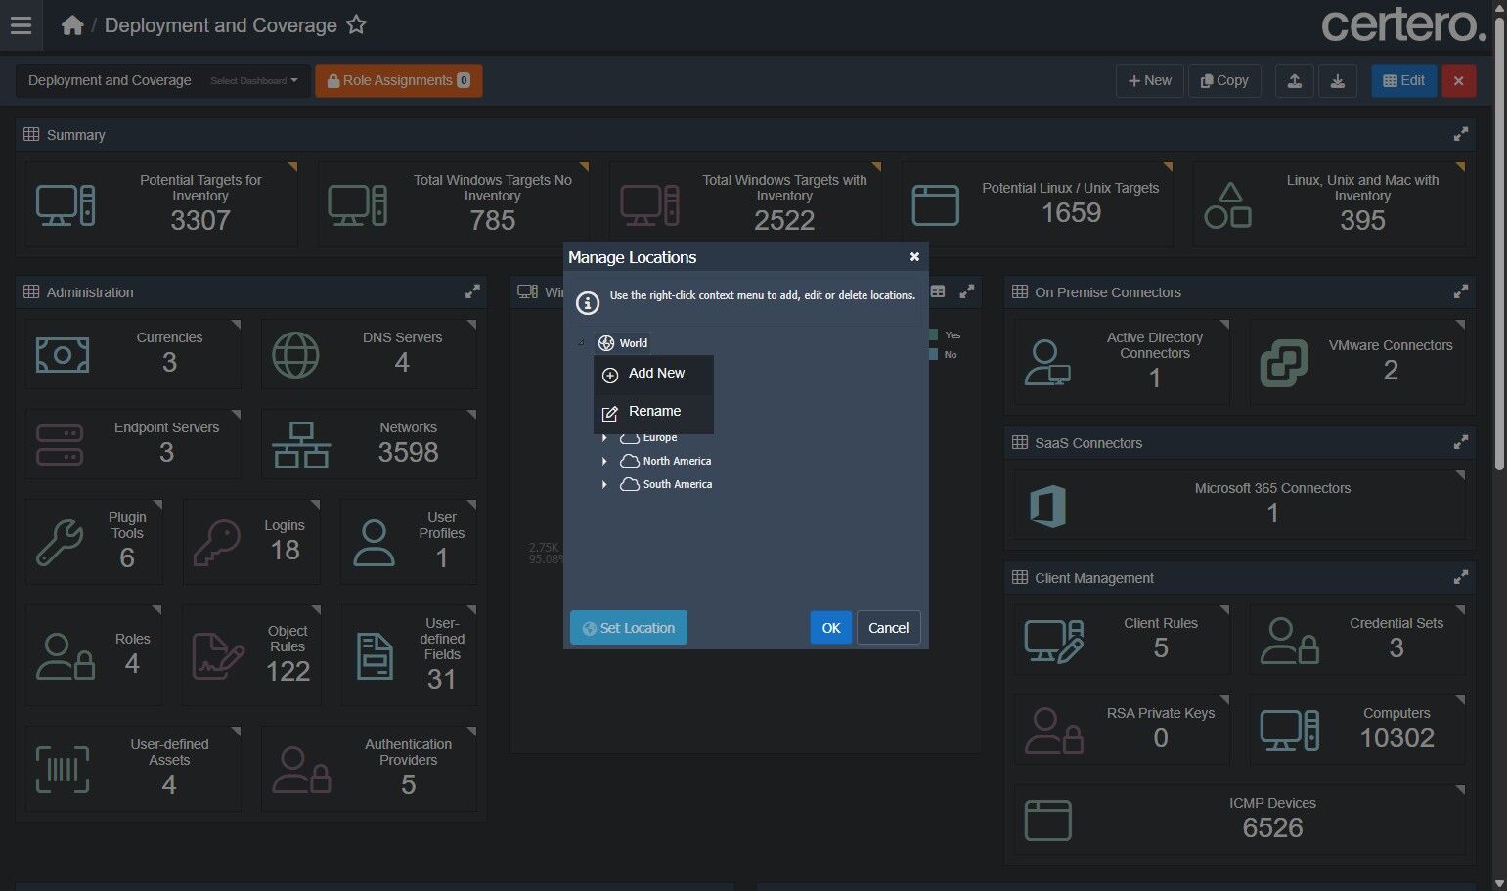The width and height of the screenshot is (1507, 891).
Task: Click OK in Manage Locations dialog
Action: click(x=831, y=628)
